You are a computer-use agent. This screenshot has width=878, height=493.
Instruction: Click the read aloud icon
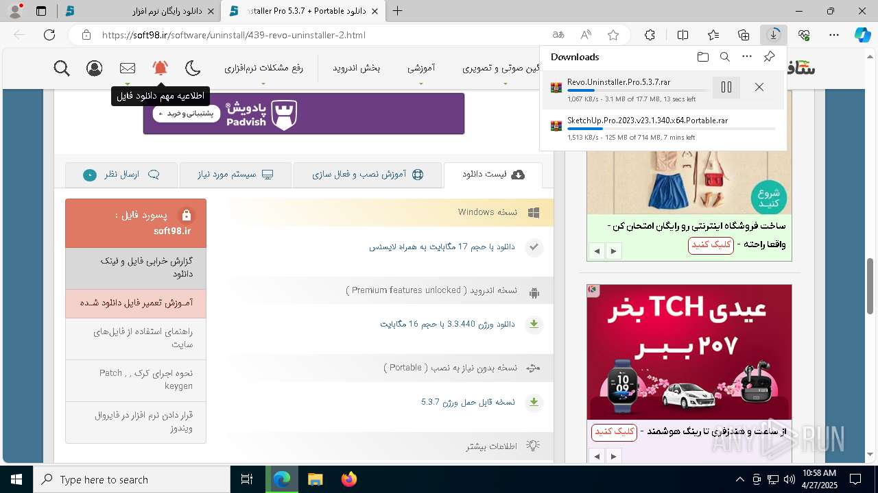click(586, 35)
